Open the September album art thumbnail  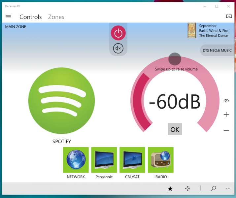[192, 30]
